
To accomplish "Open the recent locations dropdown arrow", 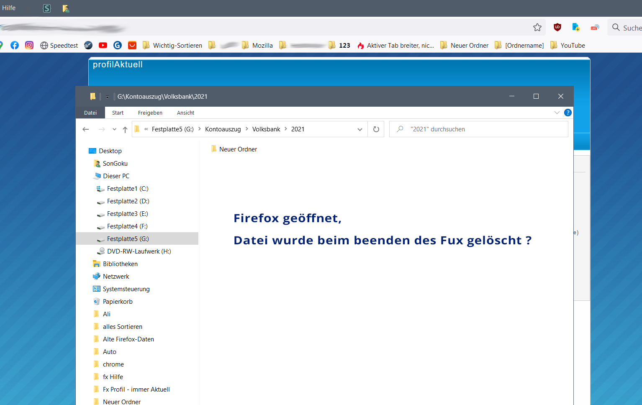I will (114, 129).
